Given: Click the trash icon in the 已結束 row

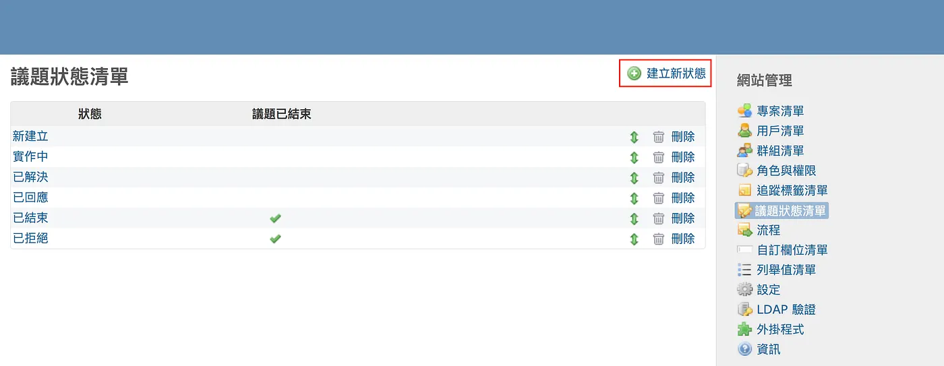Looking at the screenshot, I should click(659, 218).
